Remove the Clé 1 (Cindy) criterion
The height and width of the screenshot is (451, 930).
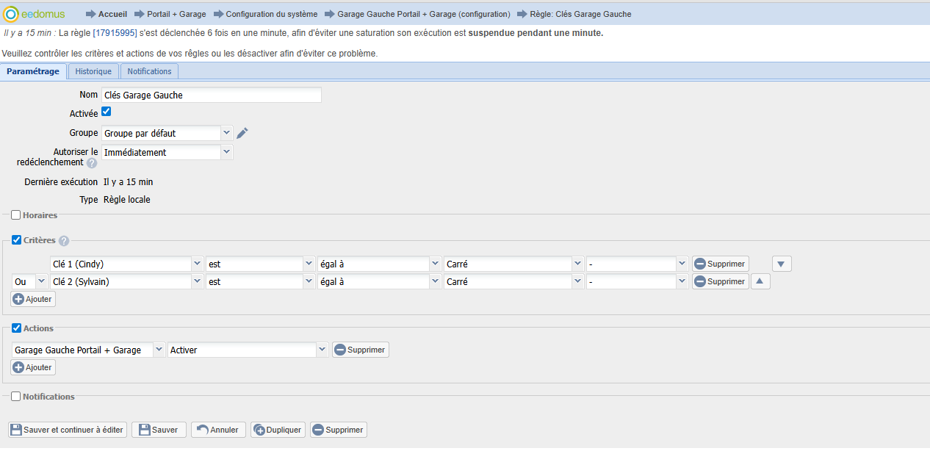click(720, 264)
